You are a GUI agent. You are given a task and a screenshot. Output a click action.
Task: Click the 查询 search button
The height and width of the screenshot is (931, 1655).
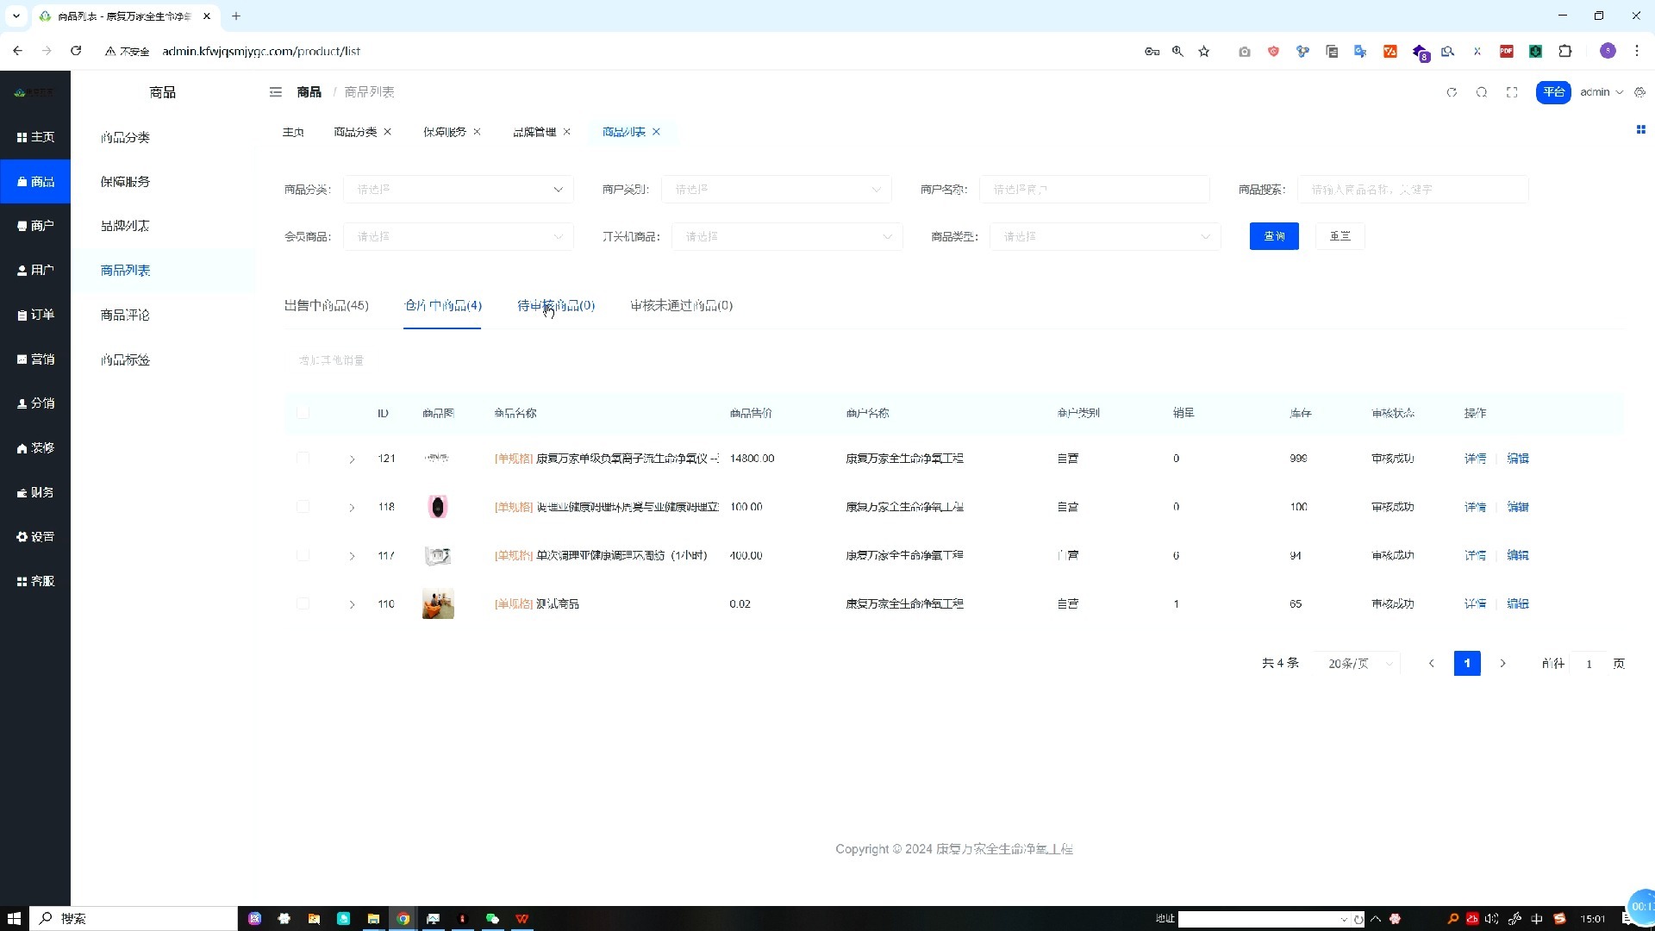tap(1274, 235)
